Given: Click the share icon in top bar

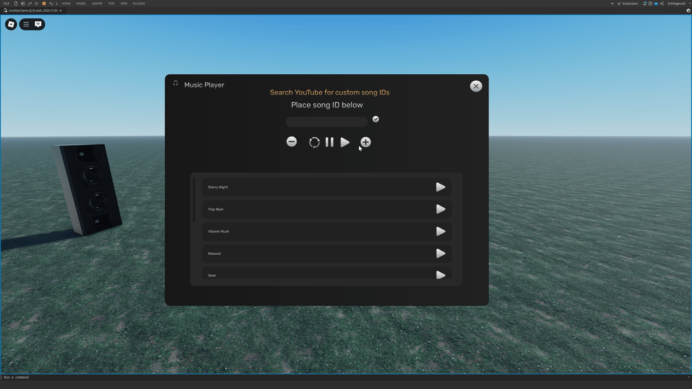Looking at the screenshot, I should 662,4.
